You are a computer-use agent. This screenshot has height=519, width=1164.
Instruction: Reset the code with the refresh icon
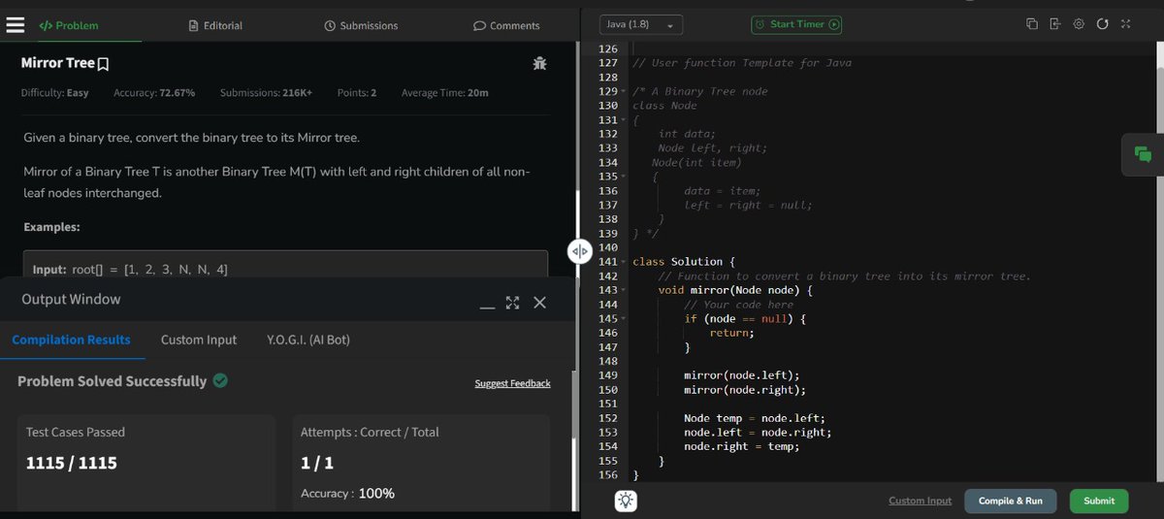[1102, 24]
